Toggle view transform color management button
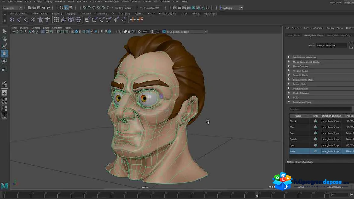354x199 pixels. (x=164, y=32)
